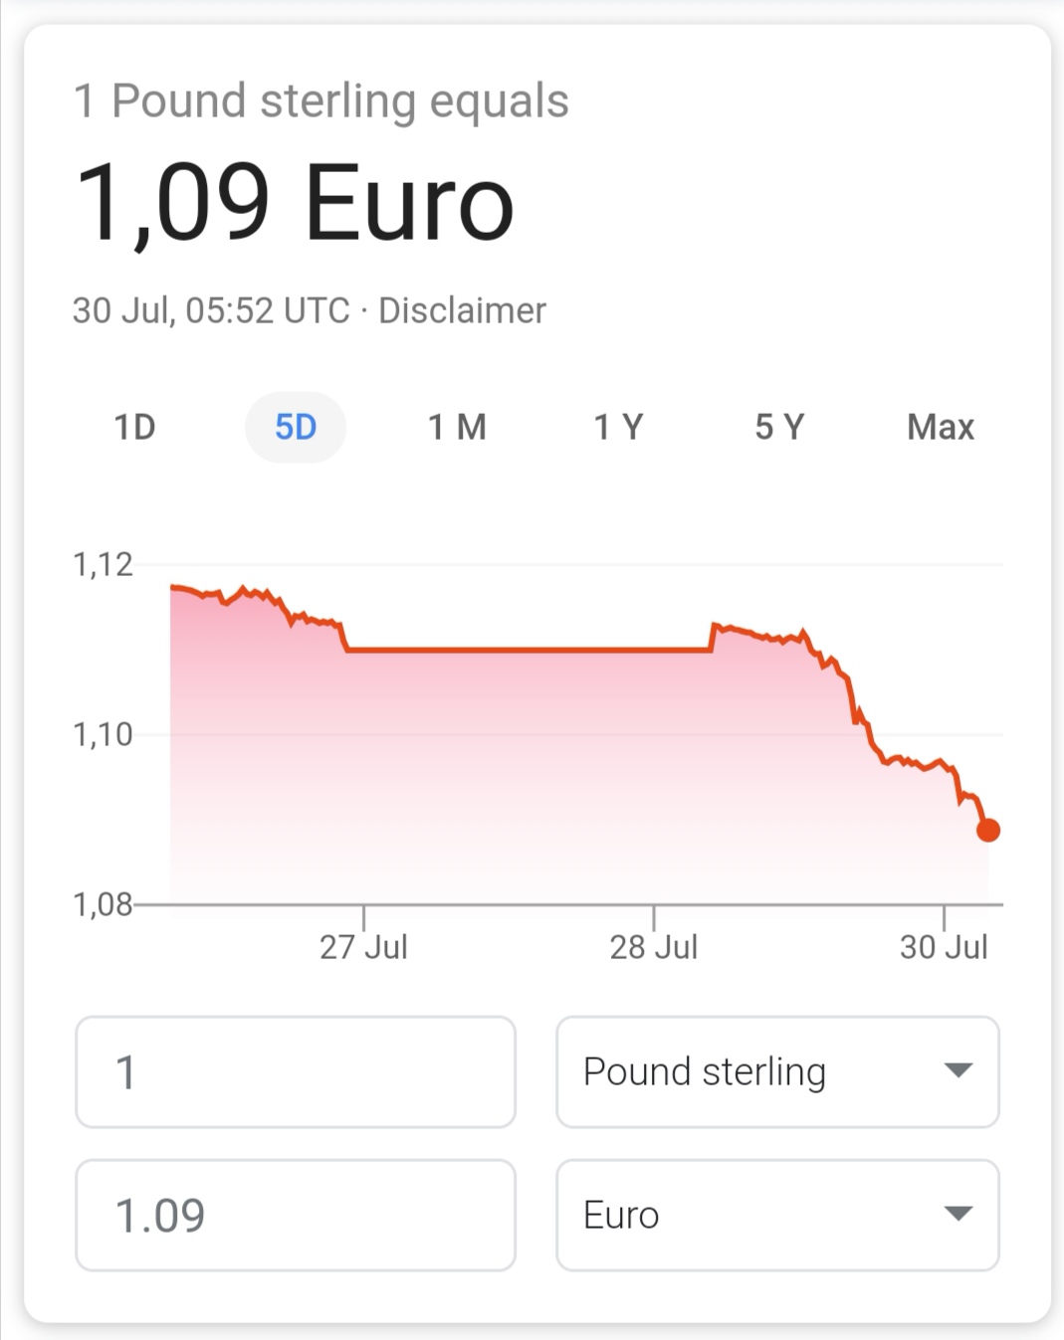This screenshot has height=1340, width=1064.
Task: Open the Pound sterling currency dropdown
Action: [777, 1071]
